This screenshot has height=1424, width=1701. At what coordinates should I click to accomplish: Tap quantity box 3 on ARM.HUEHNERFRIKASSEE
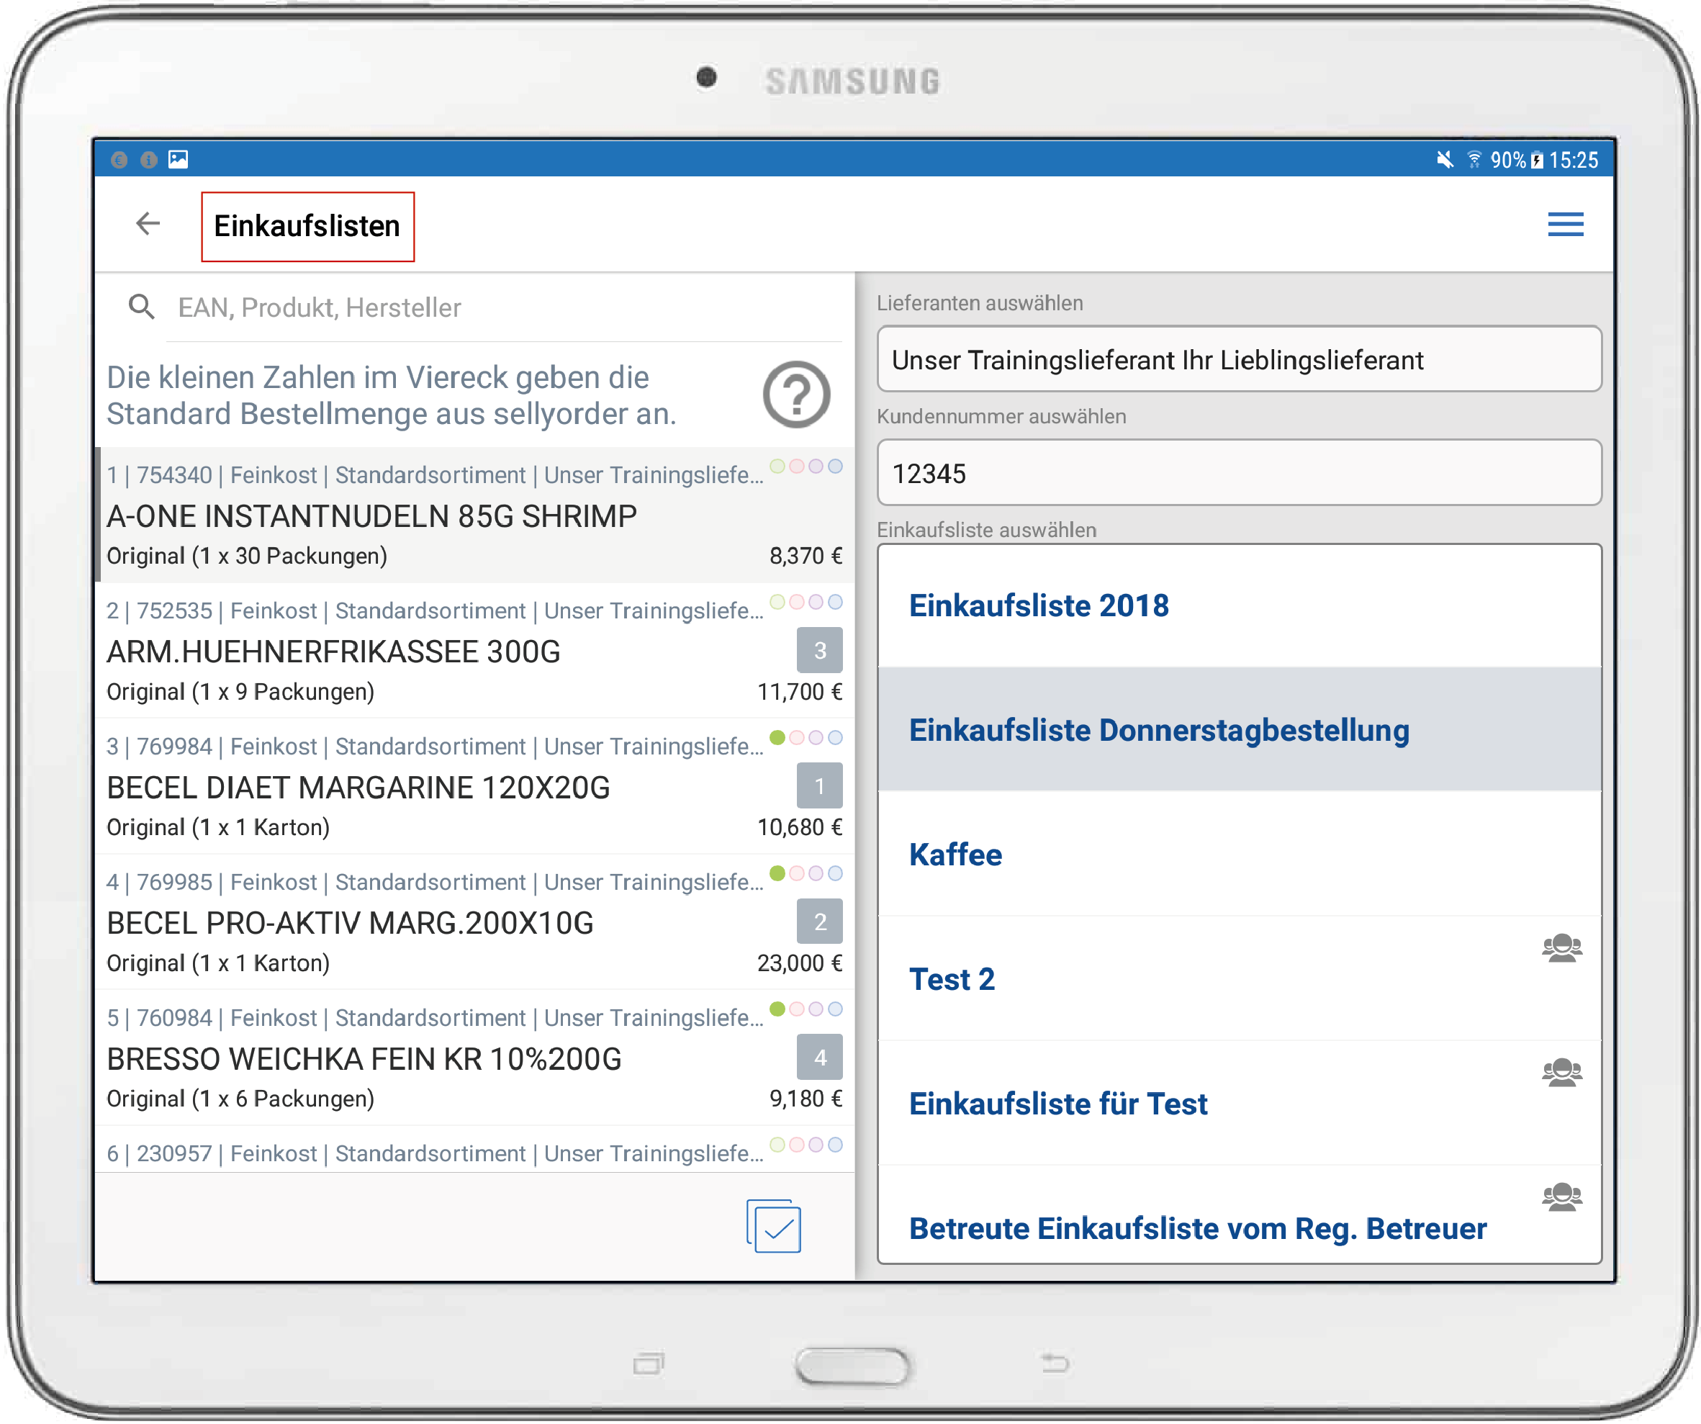[819, 650]
